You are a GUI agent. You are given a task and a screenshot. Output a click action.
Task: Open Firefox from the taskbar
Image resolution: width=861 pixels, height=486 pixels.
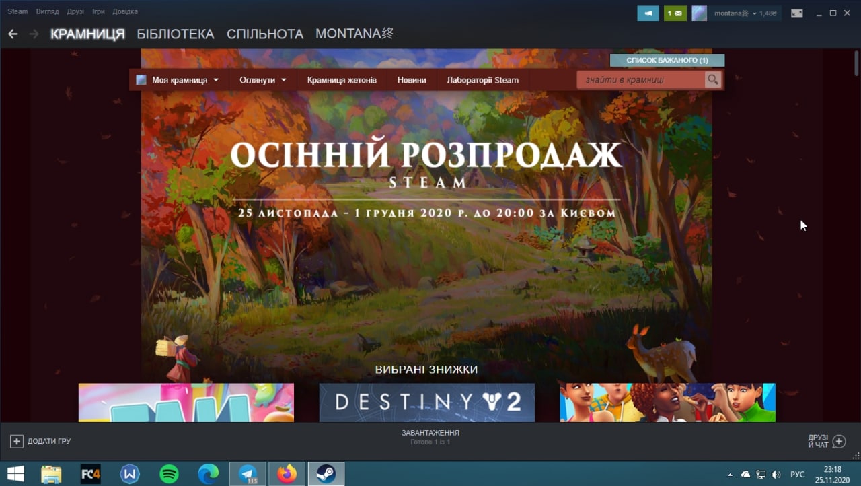click(287, 474)
